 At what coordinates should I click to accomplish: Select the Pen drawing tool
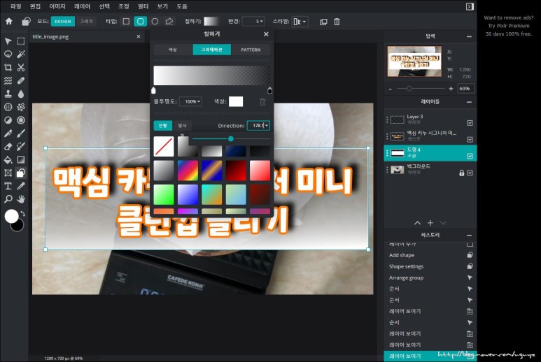point(8,133)
